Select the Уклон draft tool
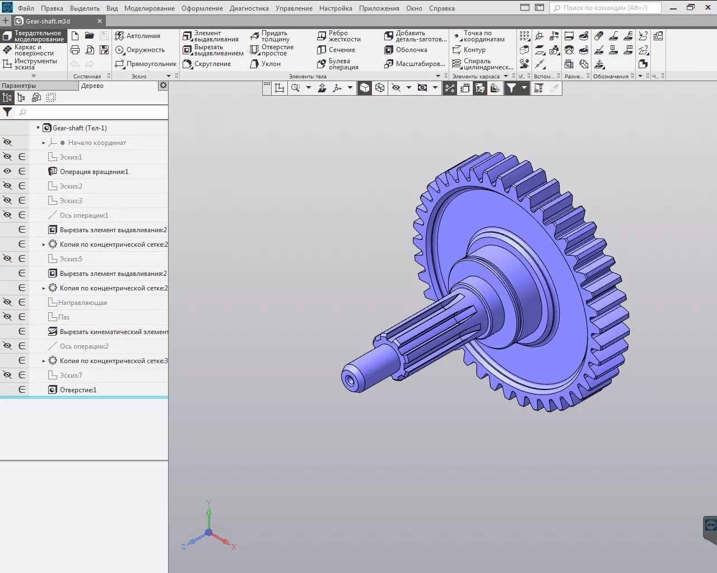The image size is (717, 573). (x=266, y=64)
